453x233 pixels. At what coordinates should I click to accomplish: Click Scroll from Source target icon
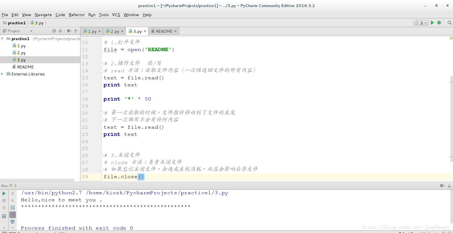coord(54,31)
